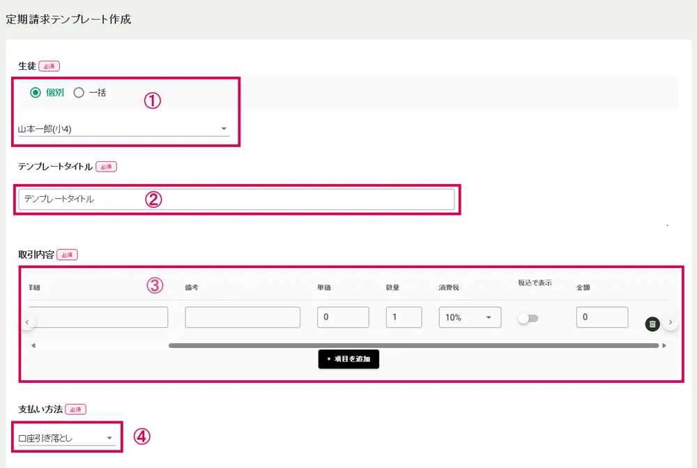697x468 pixels.
Task: Open the 消費税 10% dropdown
Action: coord(469,317)
